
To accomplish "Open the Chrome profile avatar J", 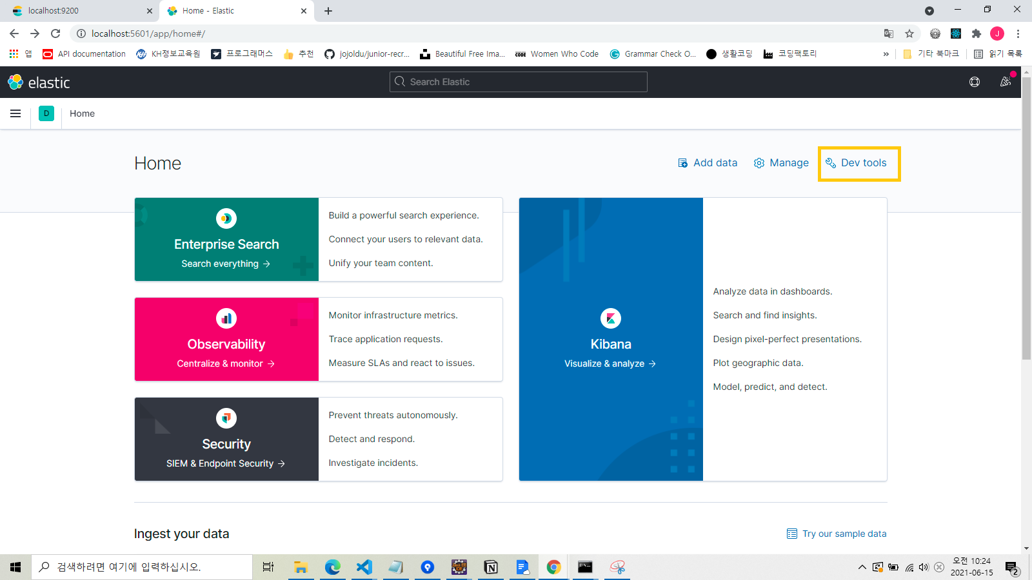I will coord(997,34).
